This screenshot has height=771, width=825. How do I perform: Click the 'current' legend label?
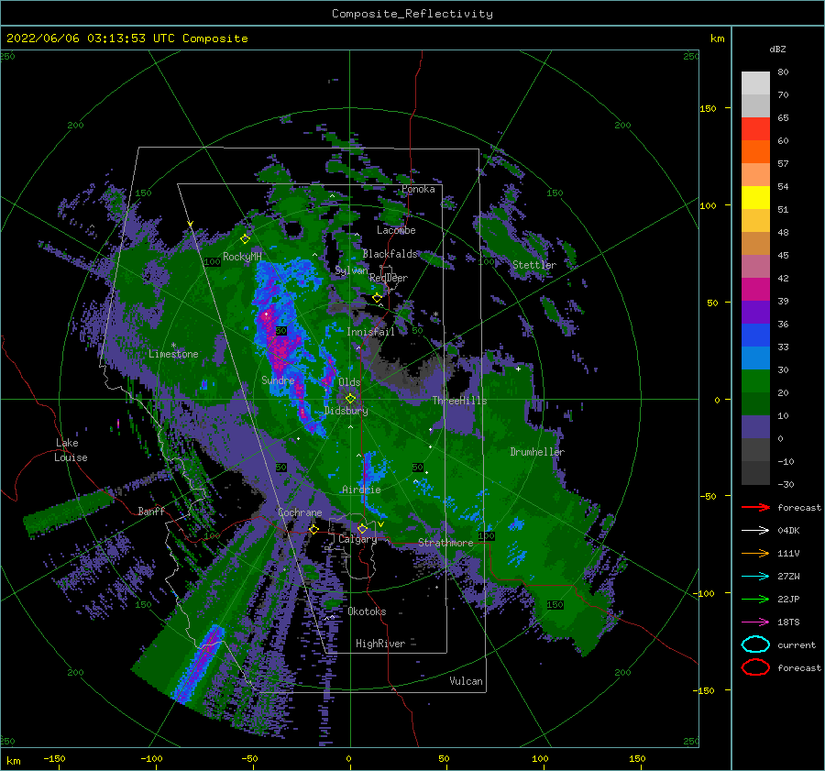[797, 644]
